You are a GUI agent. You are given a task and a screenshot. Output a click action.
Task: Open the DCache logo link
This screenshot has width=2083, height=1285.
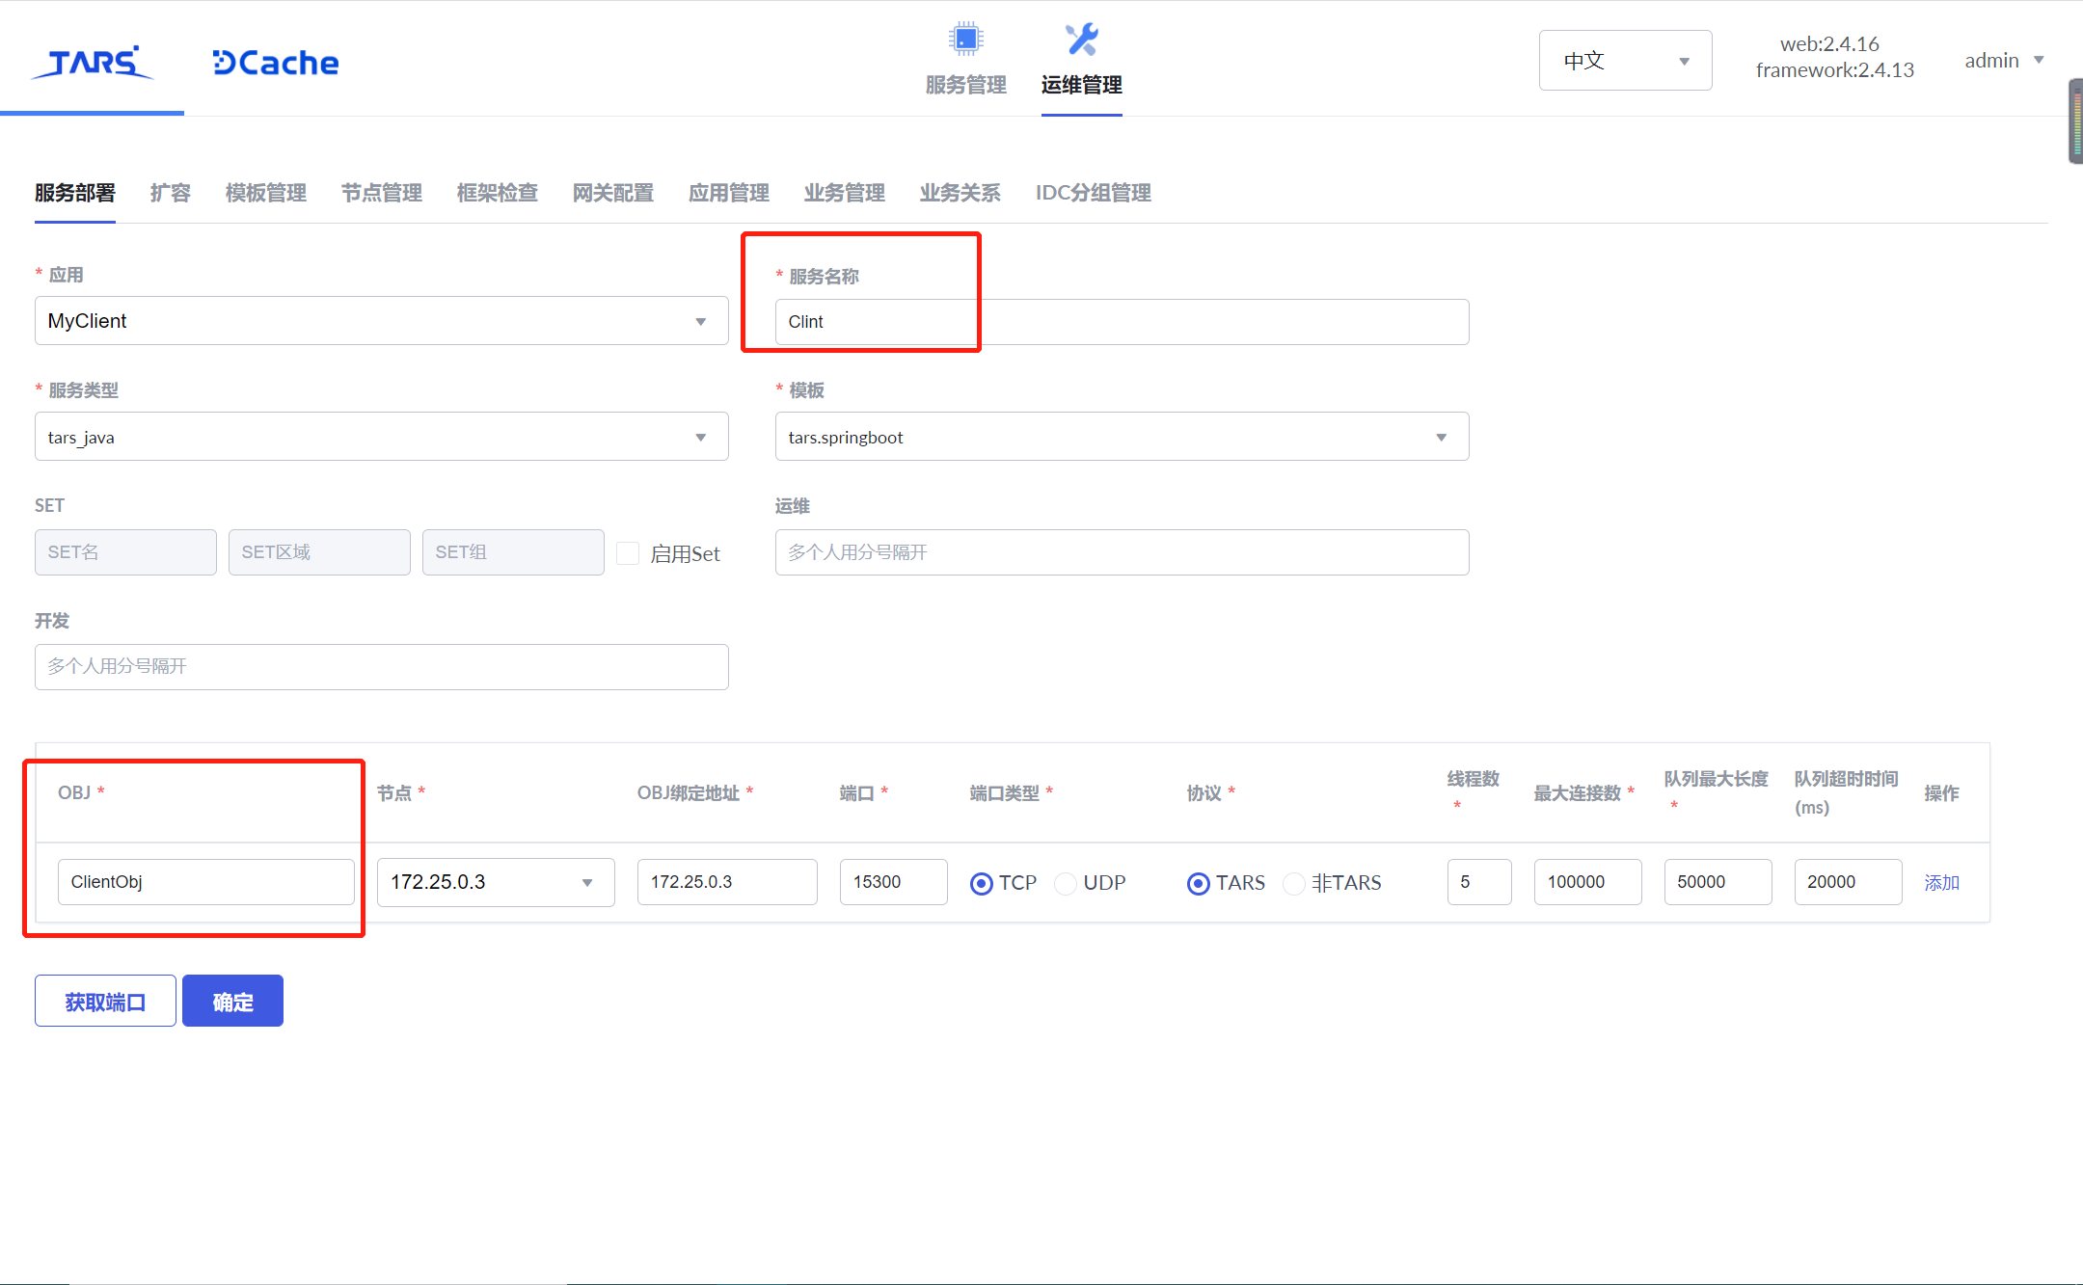coord(276,63)
